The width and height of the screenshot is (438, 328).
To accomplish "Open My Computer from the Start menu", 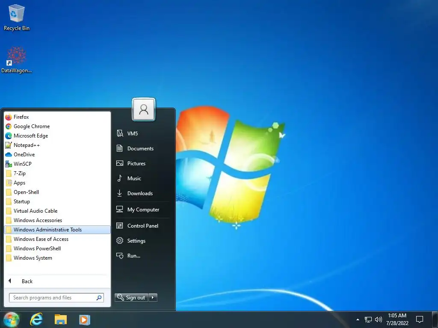I will [143, 209].
